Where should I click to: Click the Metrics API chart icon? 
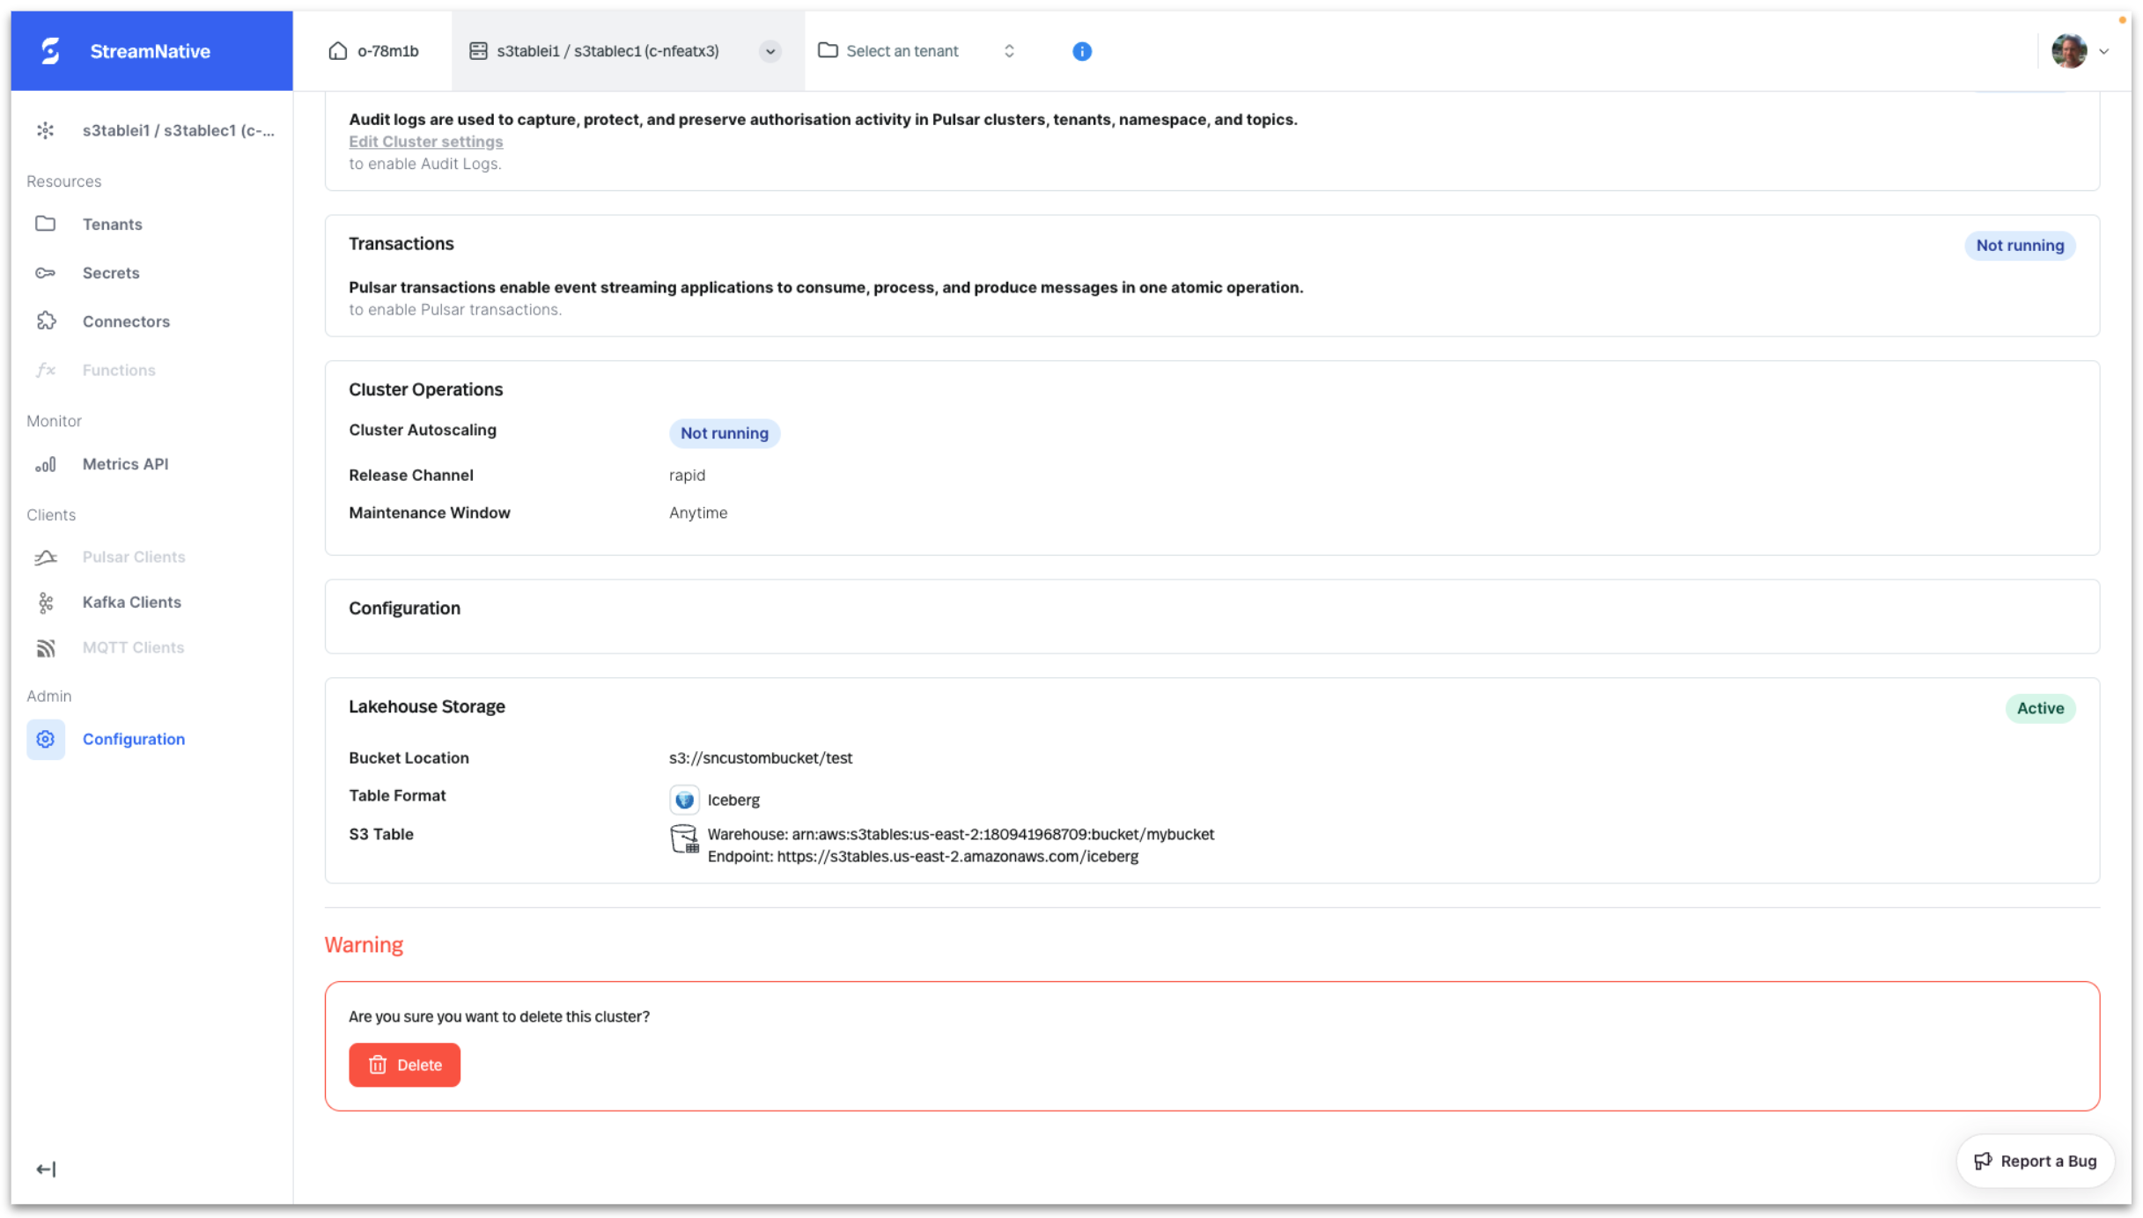click(46, 464)
